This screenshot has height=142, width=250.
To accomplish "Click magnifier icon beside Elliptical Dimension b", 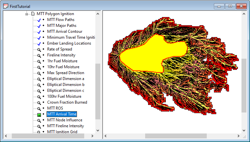I will pyautogui.click(x=39, y=85).
